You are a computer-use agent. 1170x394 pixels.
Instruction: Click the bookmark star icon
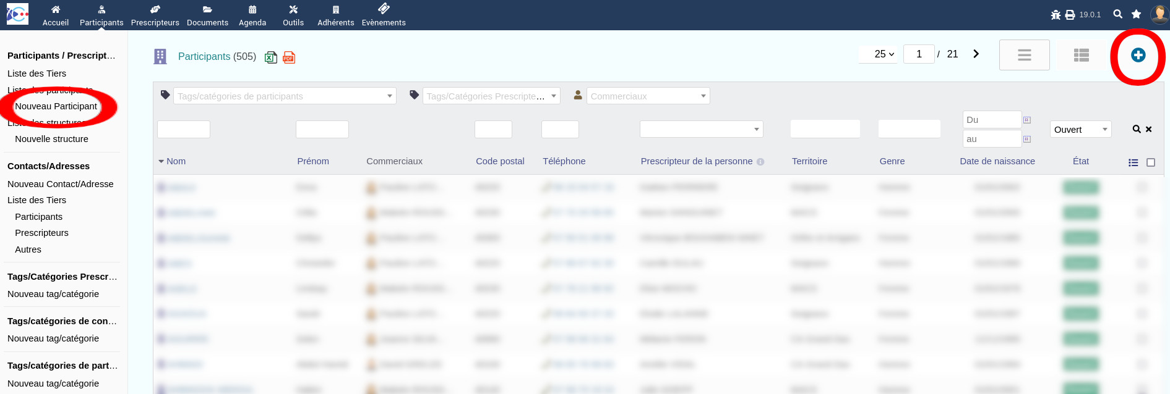1136,14
